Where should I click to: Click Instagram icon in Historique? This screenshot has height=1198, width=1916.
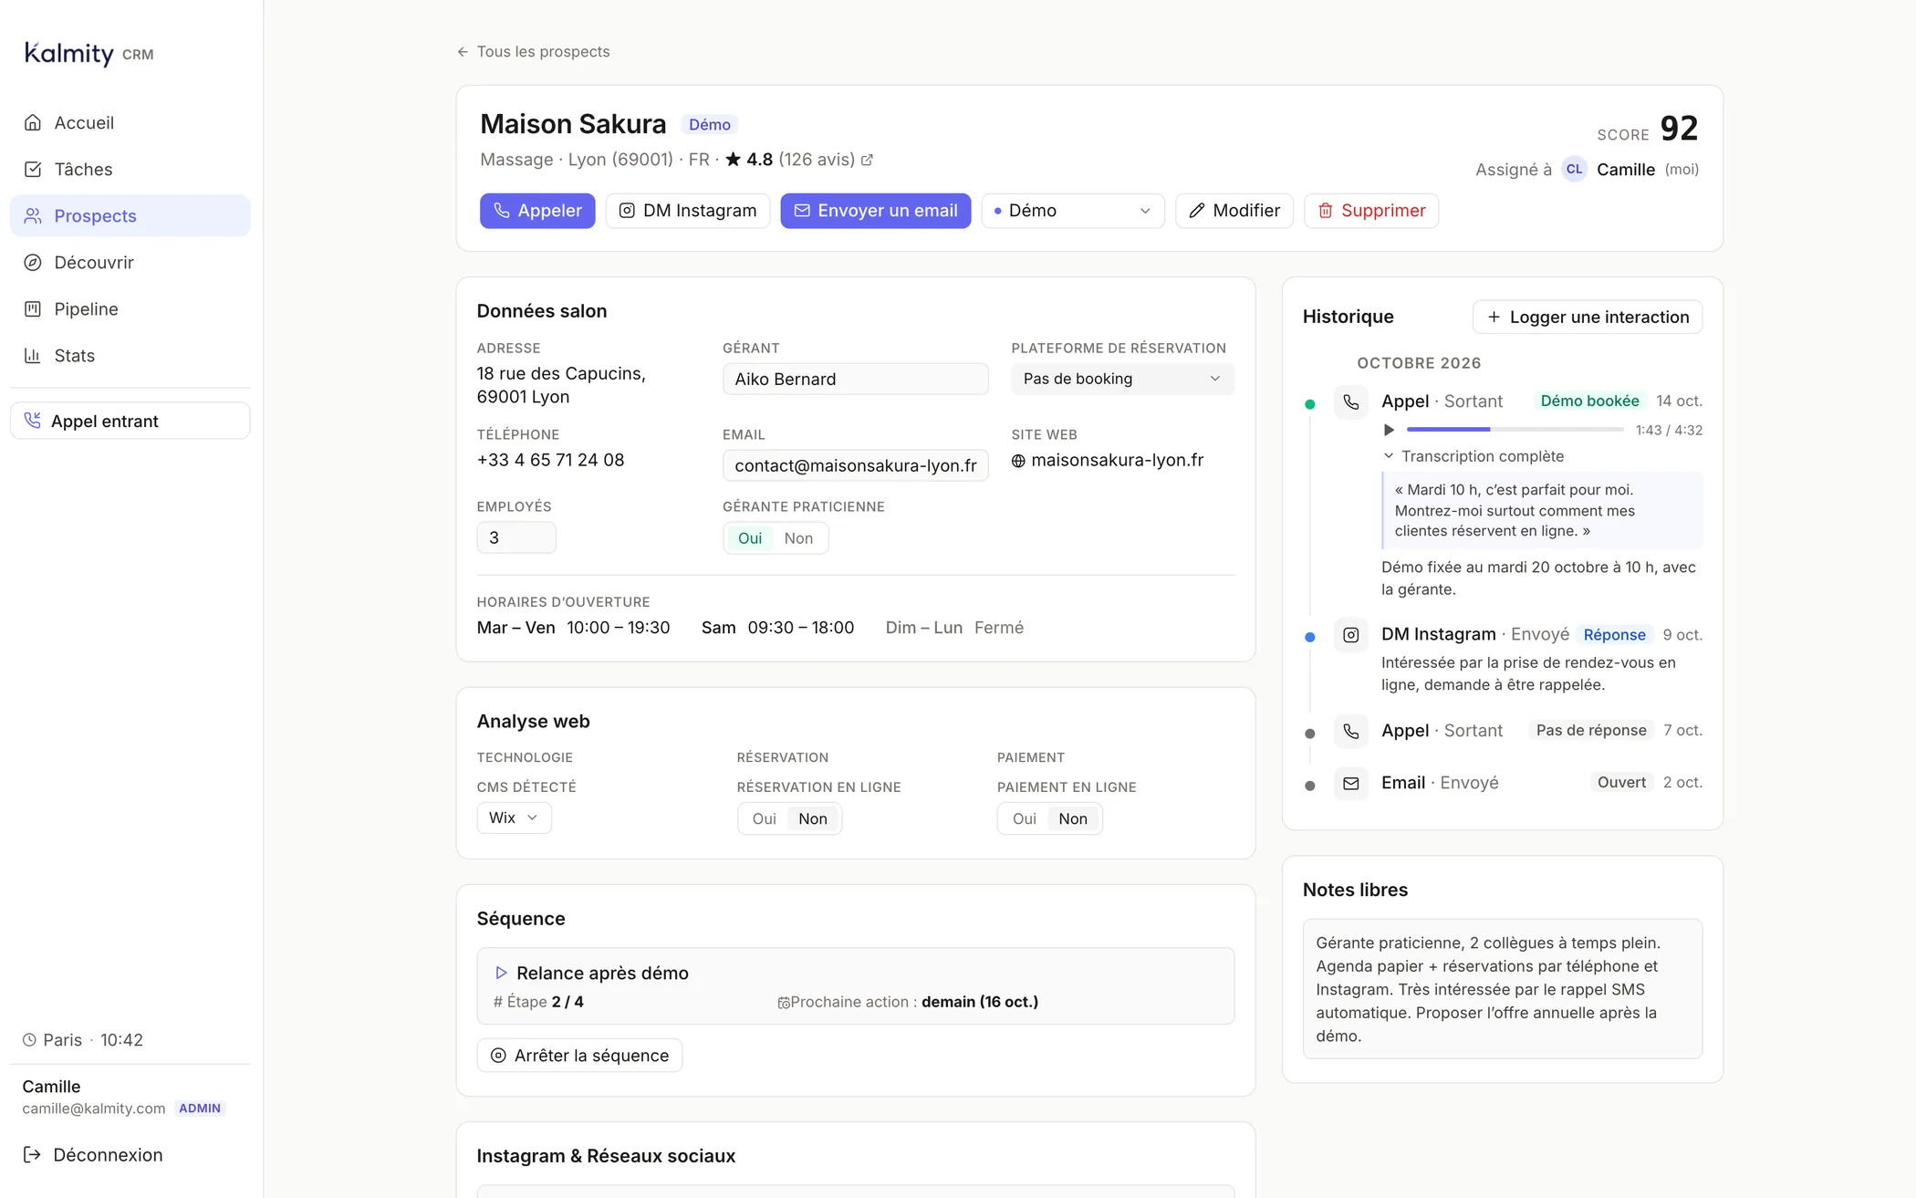click(x=1351, y=635)
